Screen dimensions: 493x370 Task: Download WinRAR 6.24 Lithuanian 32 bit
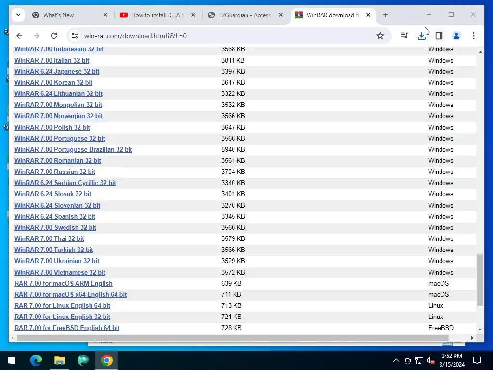[58, 94]
